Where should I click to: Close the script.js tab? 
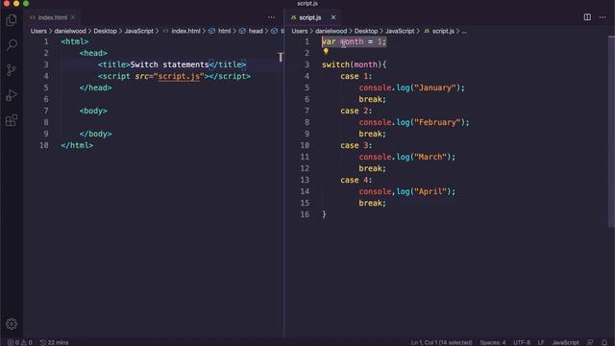point(333,17)
